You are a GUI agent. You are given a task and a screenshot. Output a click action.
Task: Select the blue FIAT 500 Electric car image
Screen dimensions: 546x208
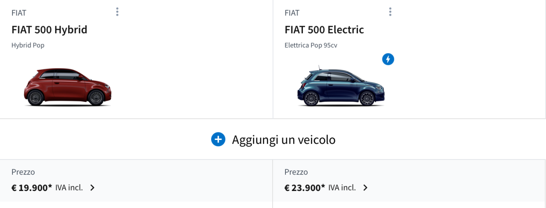tap(341, 86)
